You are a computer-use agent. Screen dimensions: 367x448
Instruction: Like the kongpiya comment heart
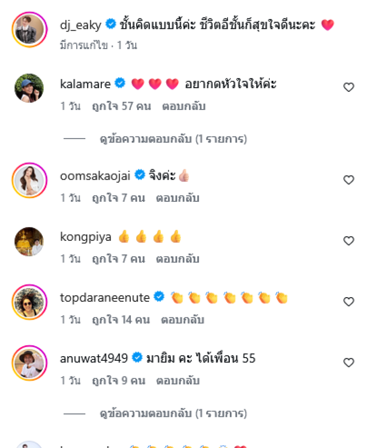click(x=349, y=241)
